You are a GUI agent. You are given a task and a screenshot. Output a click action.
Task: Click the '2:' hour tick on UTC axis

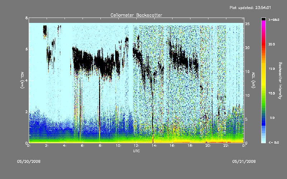(47, 146)
